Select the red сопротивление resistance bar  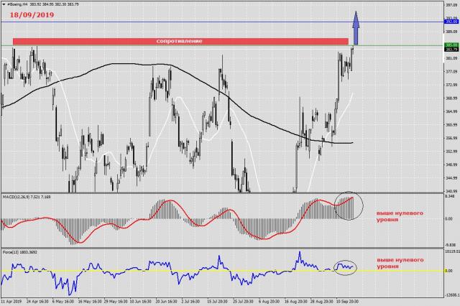tap(180, 41)
